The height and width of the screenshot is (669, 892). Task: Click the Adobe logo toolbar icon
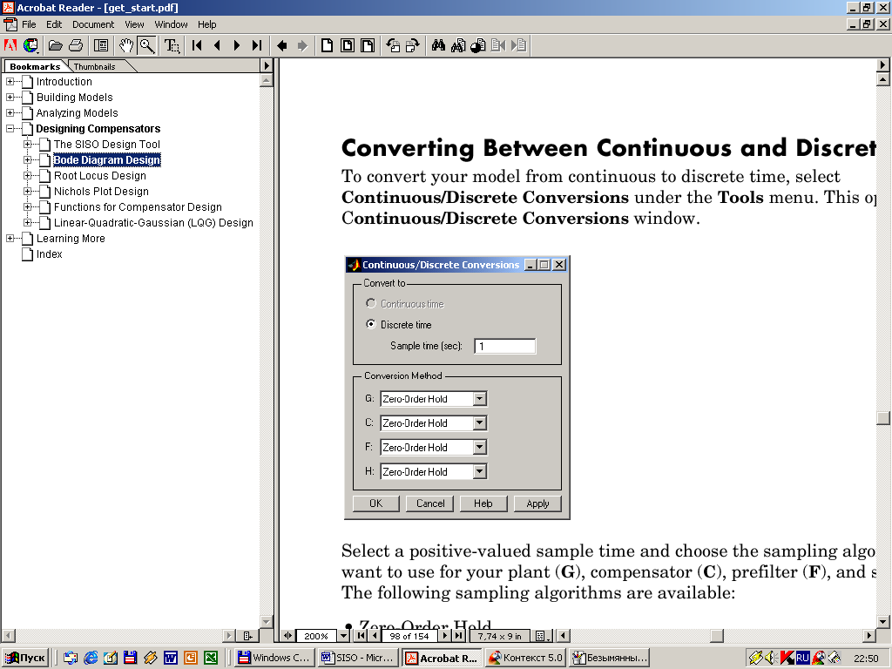[x=10, y=45]
